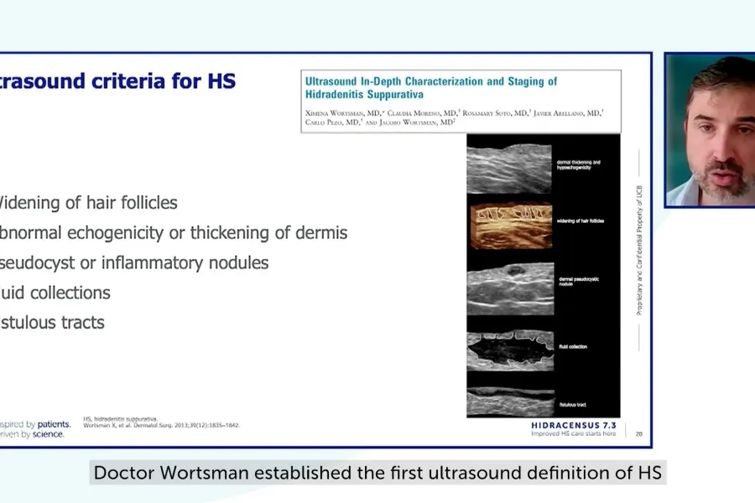Select the paper title 'Ultrasound In-Depth Characterization and Staging'
This screenshot has width=755, height=503.
click(x=431, y=87)
